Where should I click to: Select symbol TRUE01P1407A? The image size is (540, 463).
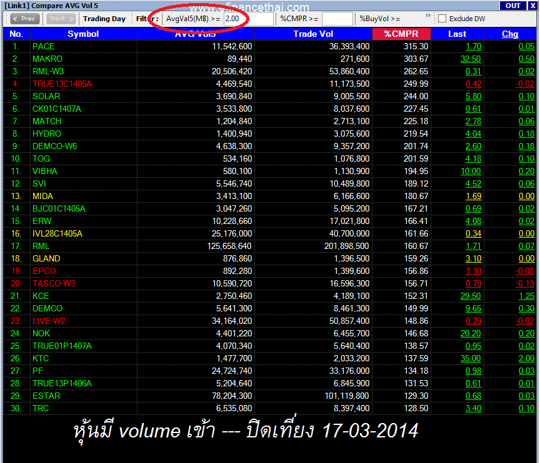click(x=62, y=346)
